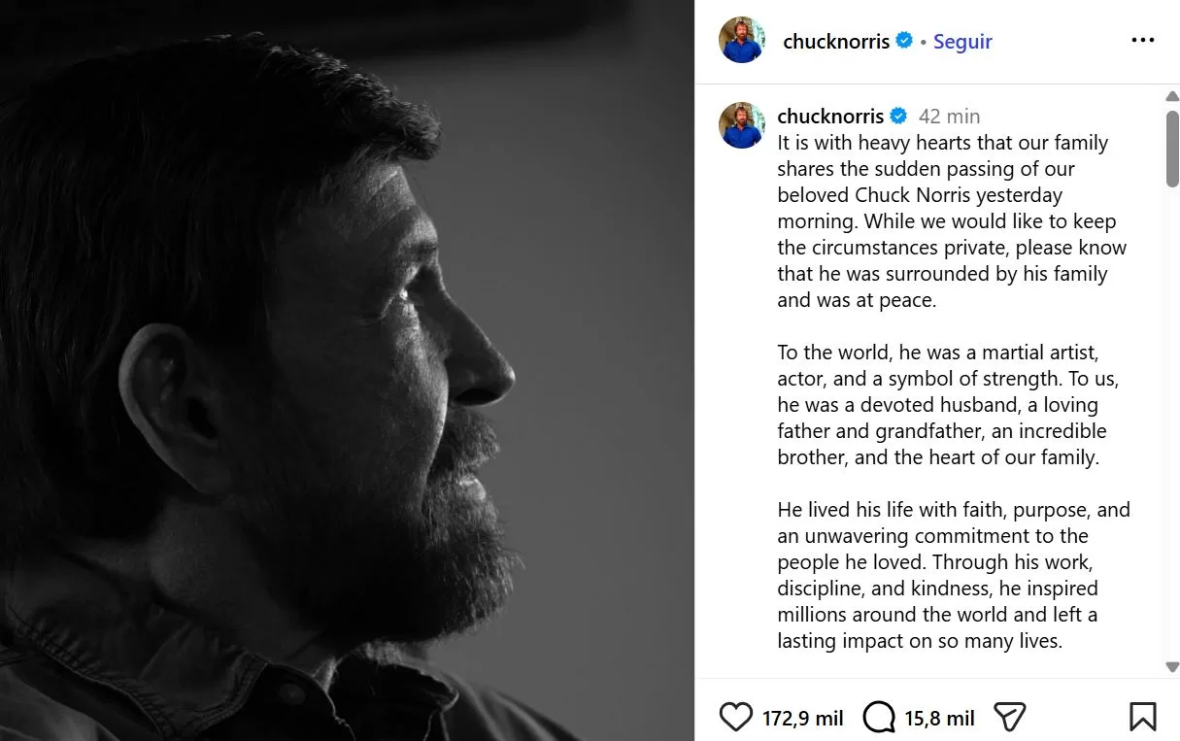Click the 15,8 mil comments count

(939, 718)
